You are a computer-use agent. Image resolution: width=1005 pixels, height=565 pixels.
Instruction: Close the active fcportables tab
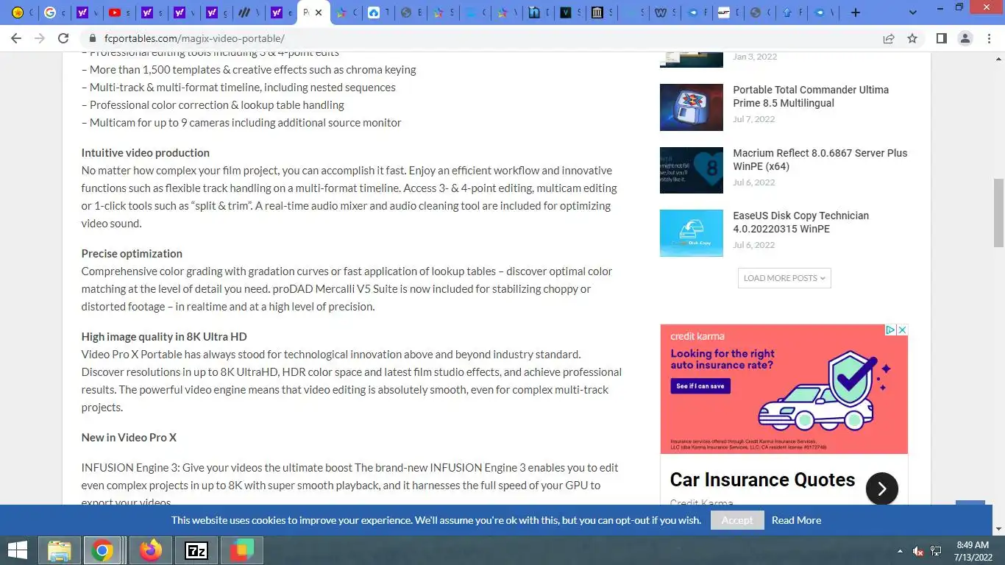(x=319, y=13)
